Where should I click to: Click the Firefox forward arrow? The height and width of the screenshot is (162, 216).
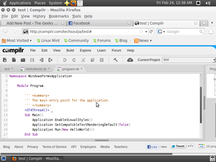tap(15, 31)
